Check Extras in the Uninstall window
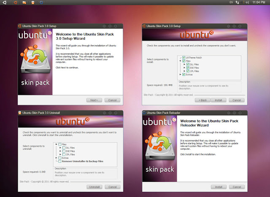The image size is (270, 197). (60, 158)
